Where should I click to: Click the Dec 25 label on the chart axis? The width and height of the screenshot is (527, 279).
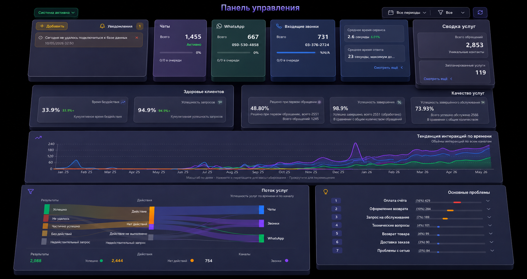pyautogui.click(x=338, y=172)
